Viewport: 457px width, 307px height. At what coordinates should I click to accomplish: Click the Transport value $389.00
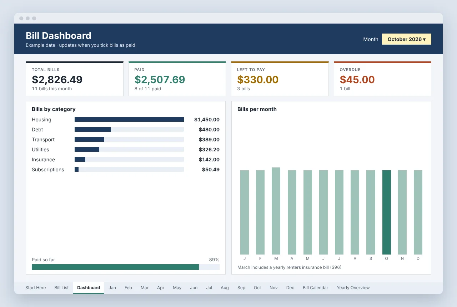[209, 140]
